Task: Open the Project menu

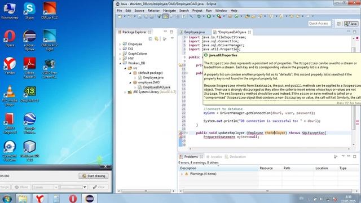Action: click(x=197, y=11)
